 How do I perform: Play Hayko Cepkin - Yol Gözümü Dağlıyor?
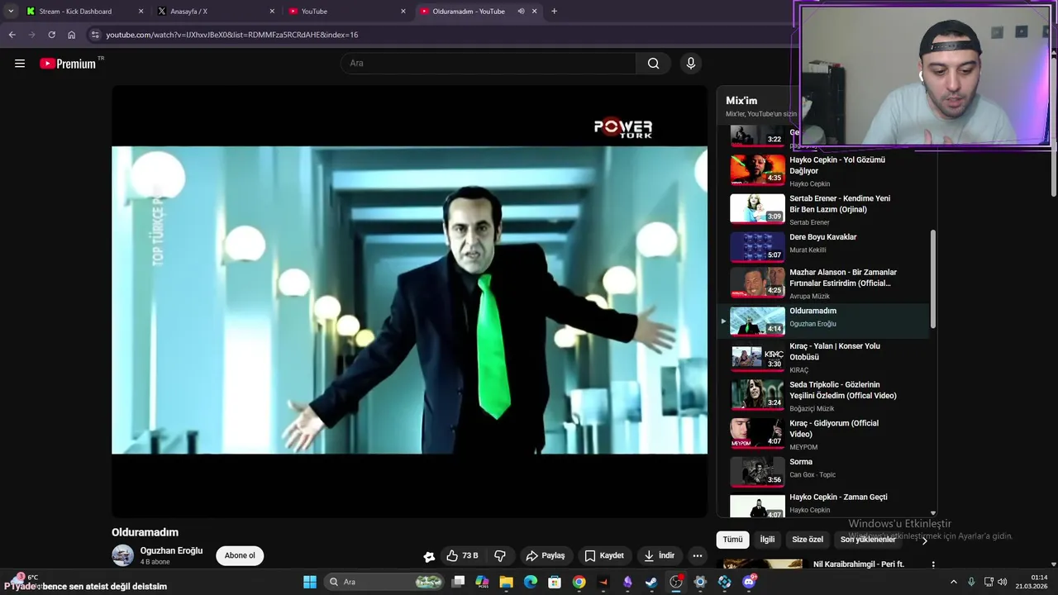[x=822, y=171]
